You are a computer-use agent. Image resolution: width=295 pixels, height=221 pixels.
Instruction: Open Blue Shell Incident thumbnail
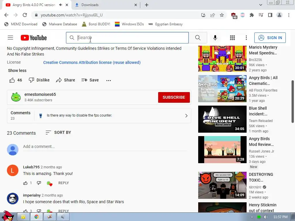(x=222, y=119)
